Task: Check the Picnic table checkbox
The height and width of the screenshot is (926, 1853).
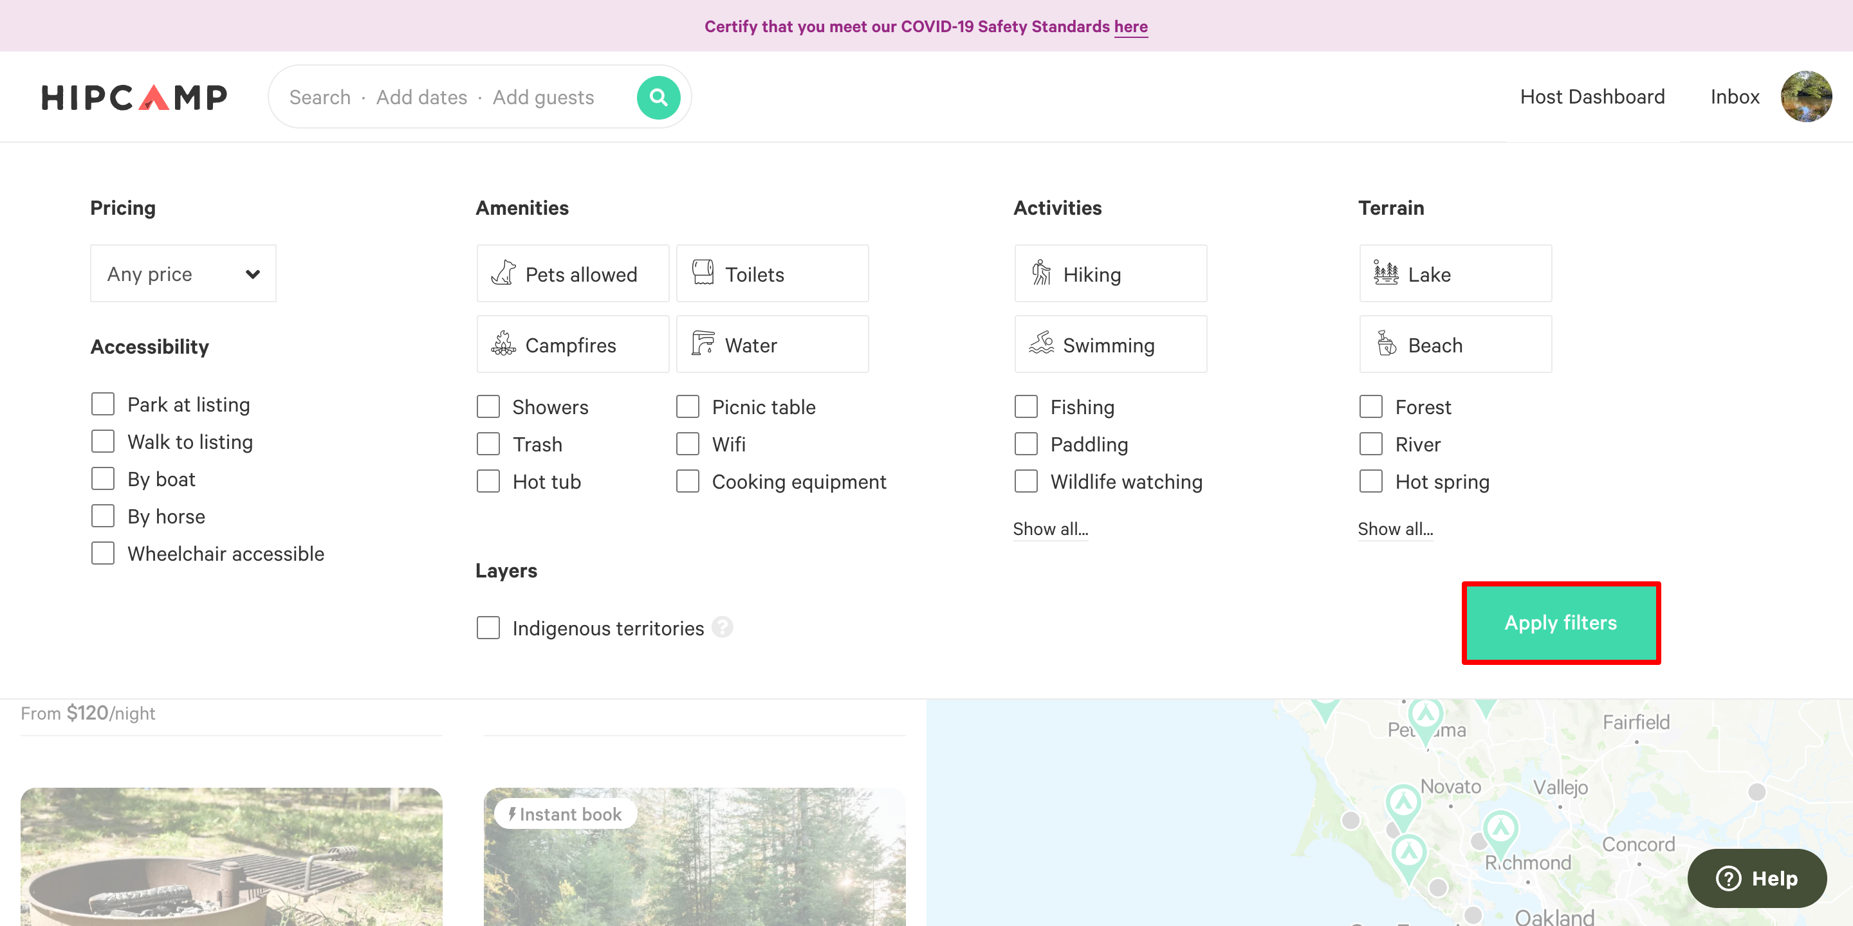Action: click(x=688, y=407)
